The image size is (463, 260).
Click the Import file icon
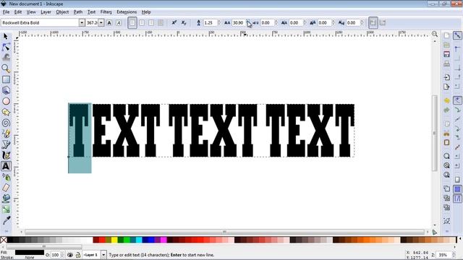click(x=446, y=77)
